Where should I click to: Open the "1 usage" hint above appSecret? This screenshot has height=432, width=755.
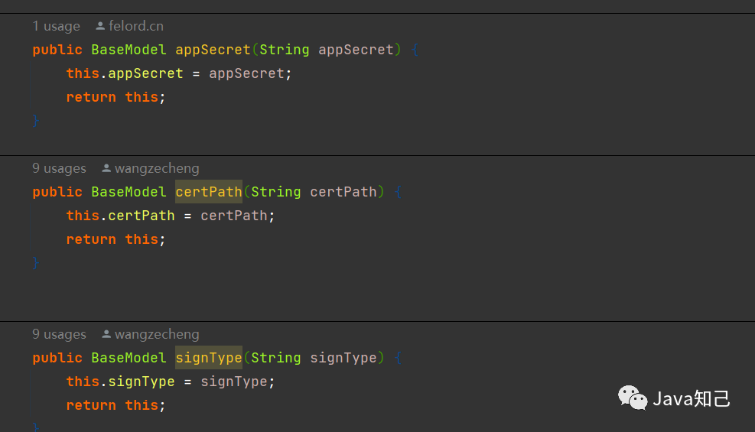pos(56,26)
